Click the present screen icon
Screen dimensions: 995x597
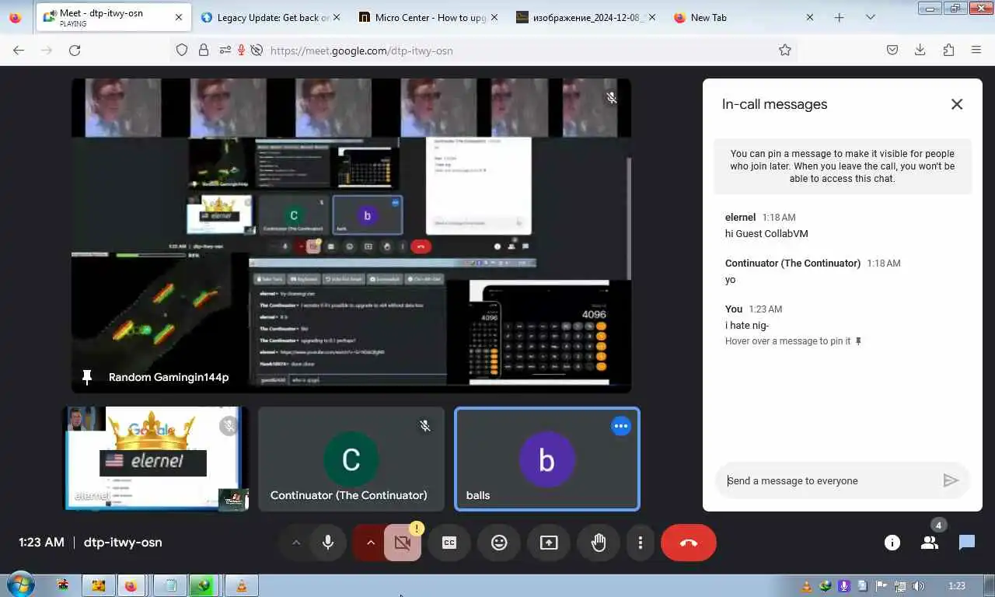point(549,543)
